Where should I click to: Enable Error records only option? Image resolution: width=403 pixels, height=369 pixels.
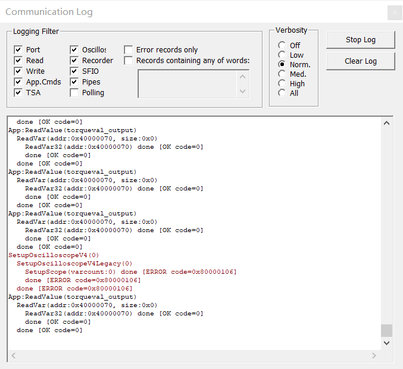129,50
